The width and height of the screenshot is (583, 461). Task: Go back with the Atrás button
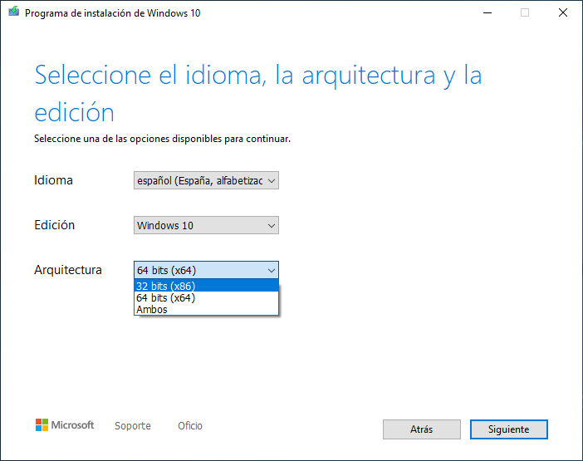[422, 429]
